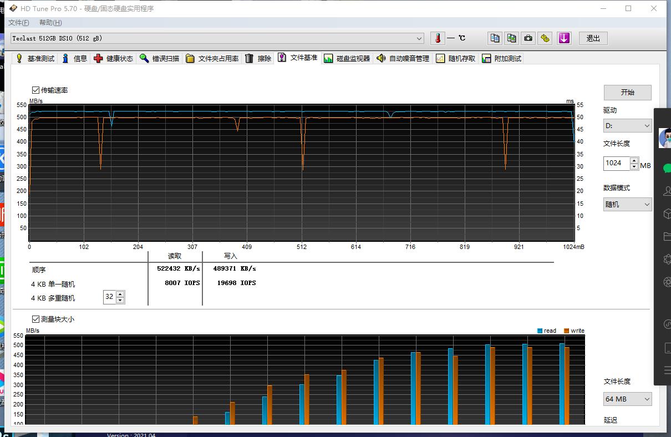671x437 pixels.
Task: Toggle the 传输速率 checkbox
Action: (36, 90)
